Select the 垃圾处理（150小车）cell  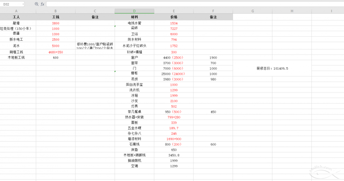pyautogui.click(x=16, y=28)
